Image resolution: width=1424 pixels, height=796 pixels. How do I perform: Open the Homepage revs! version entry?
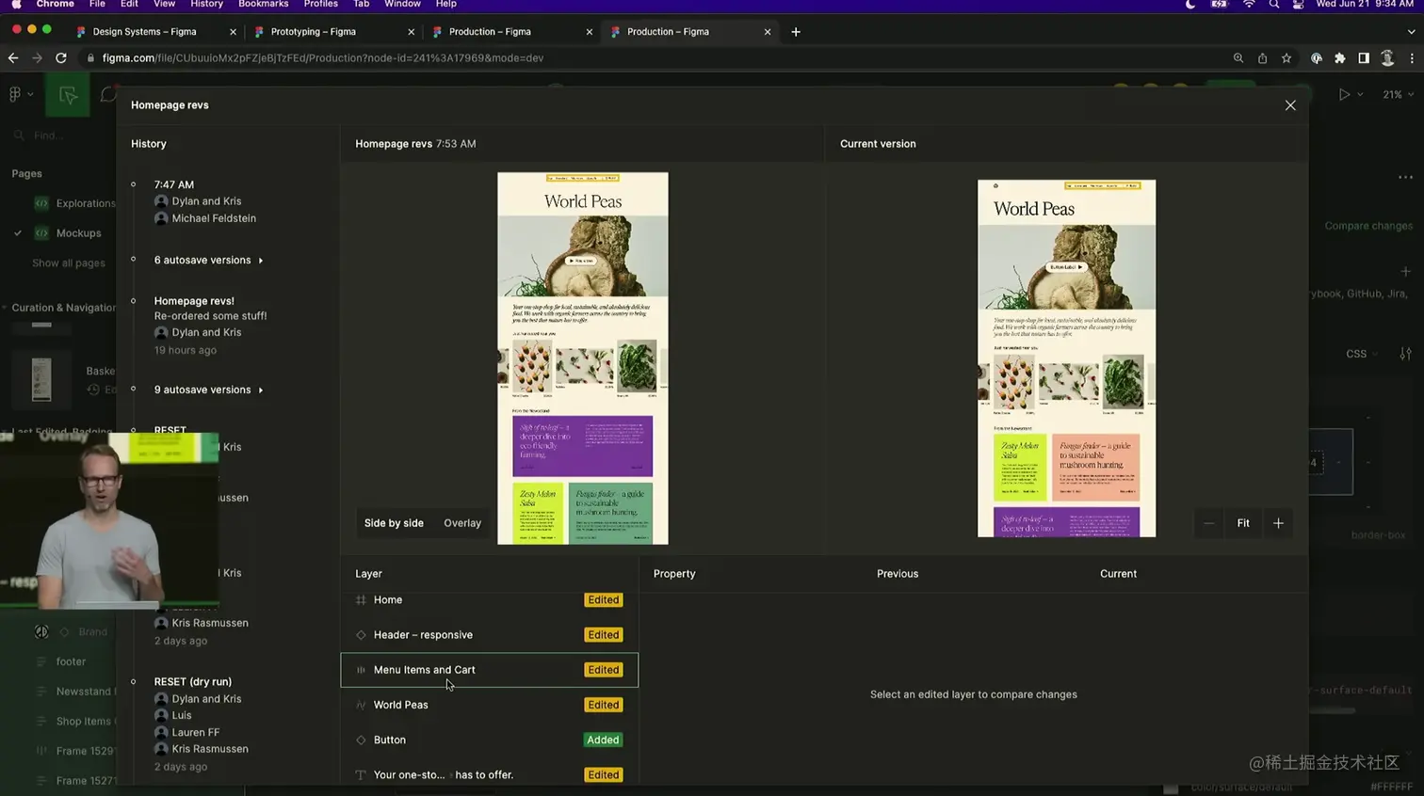(194, 301)
